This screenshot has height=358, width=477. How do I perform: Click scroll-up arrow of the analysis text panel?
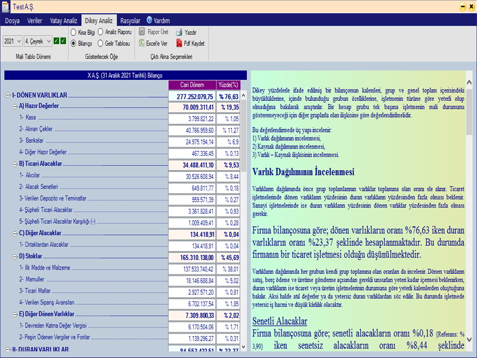469,82
